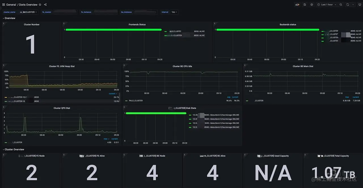Show info for Frontends Status panel
The height and width of the screenshot is (188, 363).
(64, 23)
